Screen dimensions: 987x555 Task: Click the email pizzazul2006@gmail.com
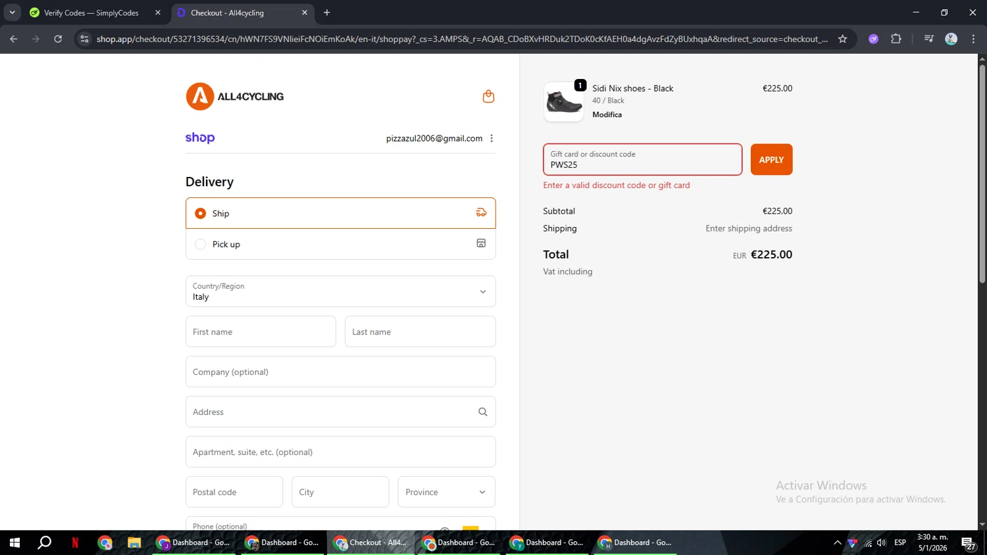(x=434, y=138)
